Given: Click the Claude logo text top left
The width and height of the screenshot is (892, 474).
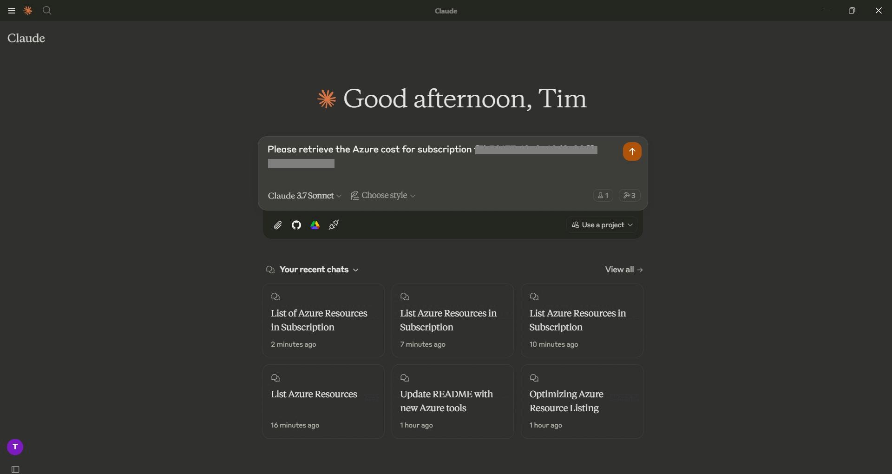Looking at the screenshot, I should pos(26,38).
